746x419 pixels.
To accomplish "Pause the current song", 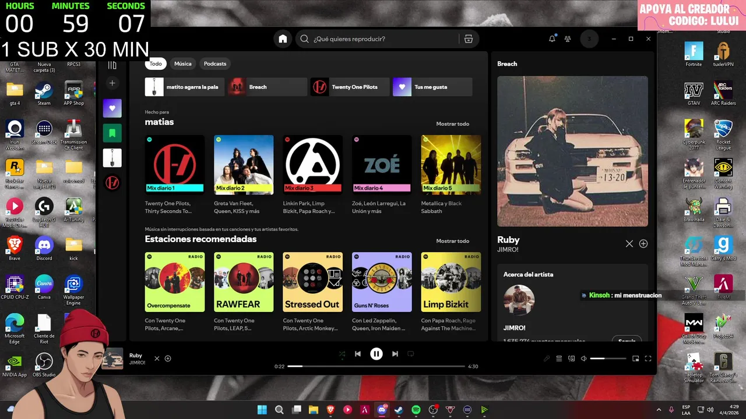I will coord(376,354).
